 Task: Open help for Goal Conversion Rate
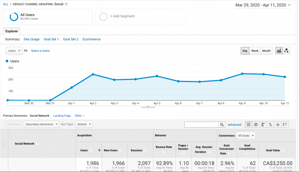point(230,153)
